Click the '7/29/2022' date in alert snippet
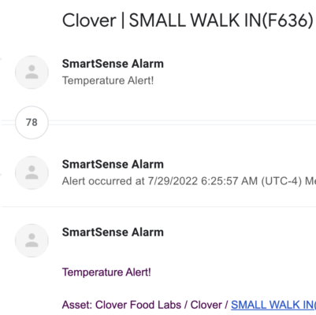The image size is (316, 315). point(173,181)
